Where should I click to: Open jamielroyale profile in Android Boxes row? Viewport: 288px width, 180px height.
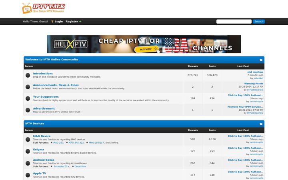pos(256,166)
